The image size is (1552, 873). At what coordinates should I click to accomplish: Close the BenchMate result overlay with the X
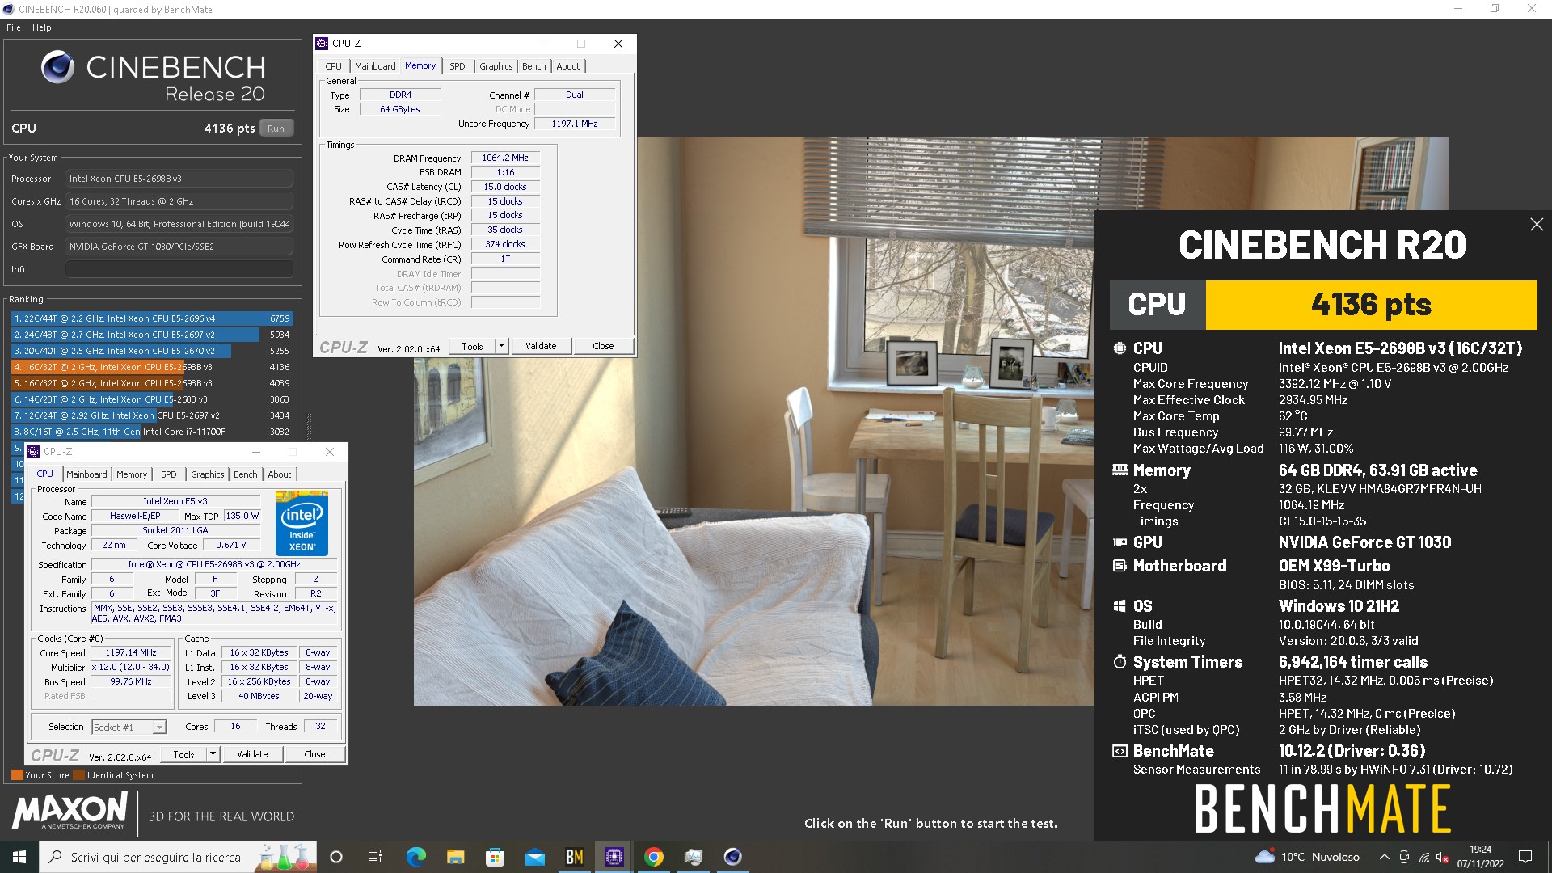[x=1537, y=225]
